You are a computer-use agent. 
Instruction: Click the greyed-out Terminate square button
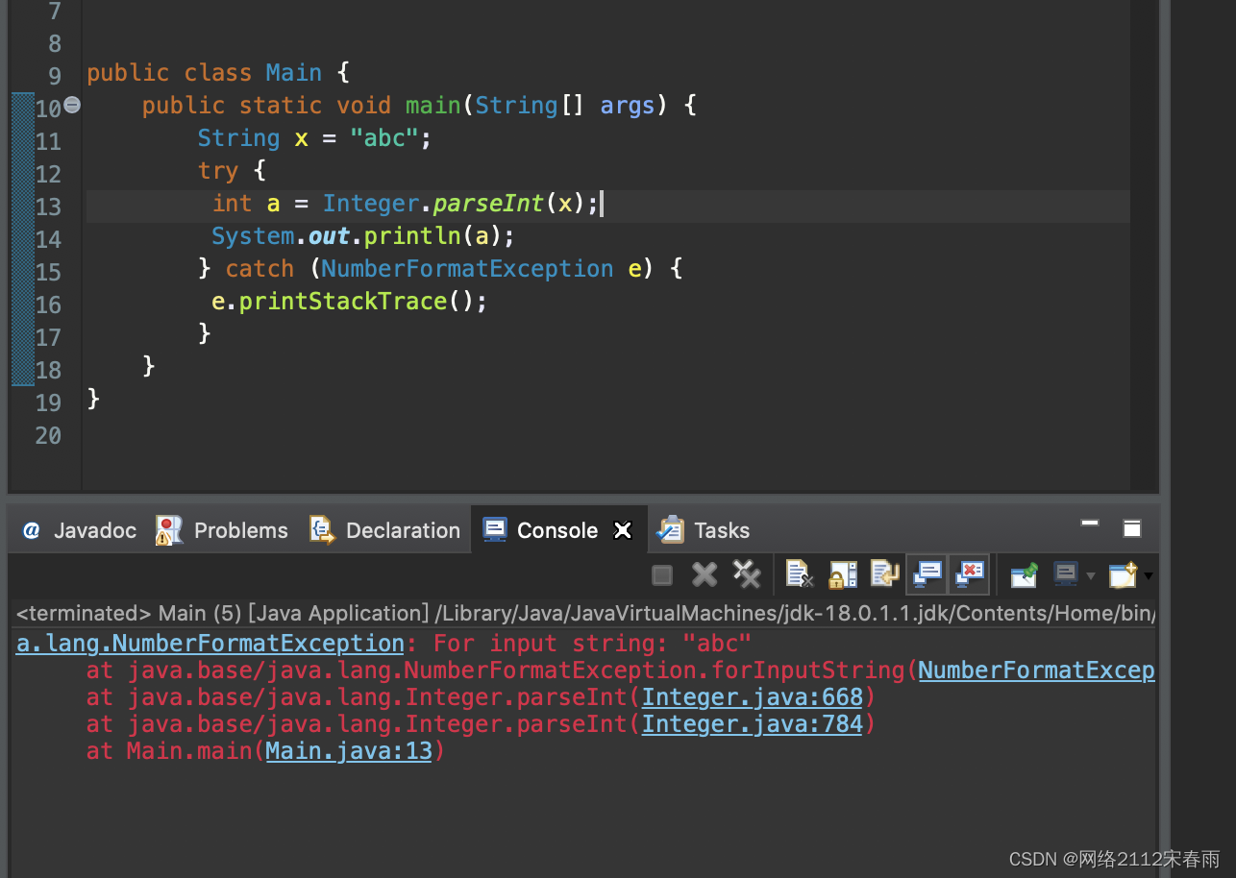[x=662, y=574]
